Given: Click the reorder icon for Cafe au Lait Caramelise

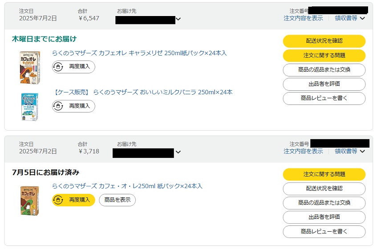Looking at the screenshot, I should point(58,67).
